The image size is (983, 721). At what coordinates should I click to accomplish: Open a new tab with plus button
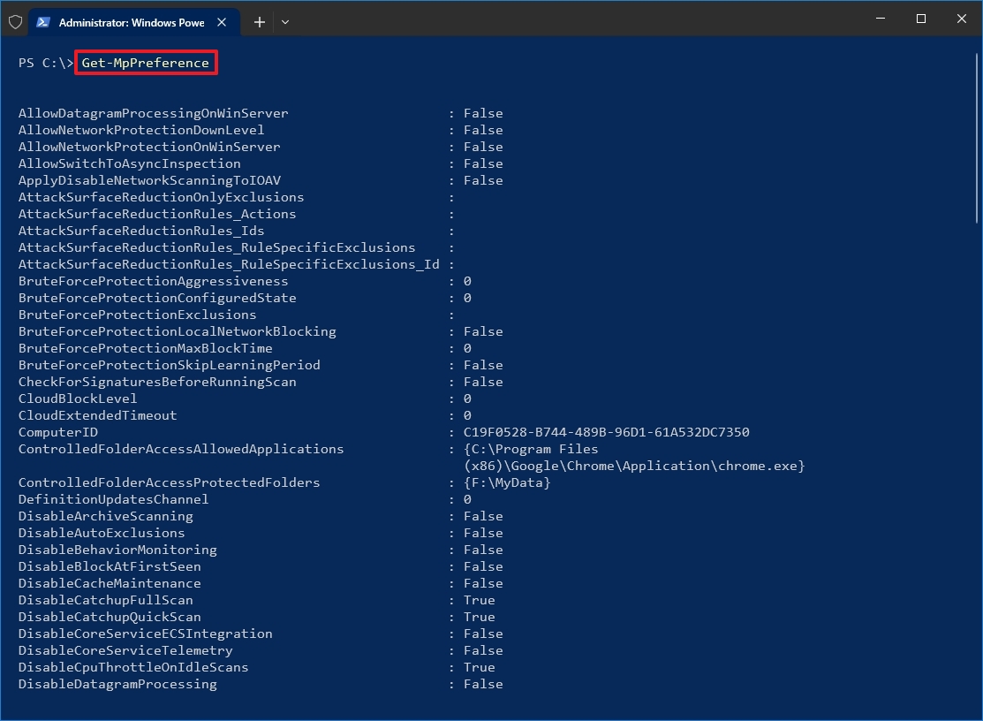tap(260, 23)
